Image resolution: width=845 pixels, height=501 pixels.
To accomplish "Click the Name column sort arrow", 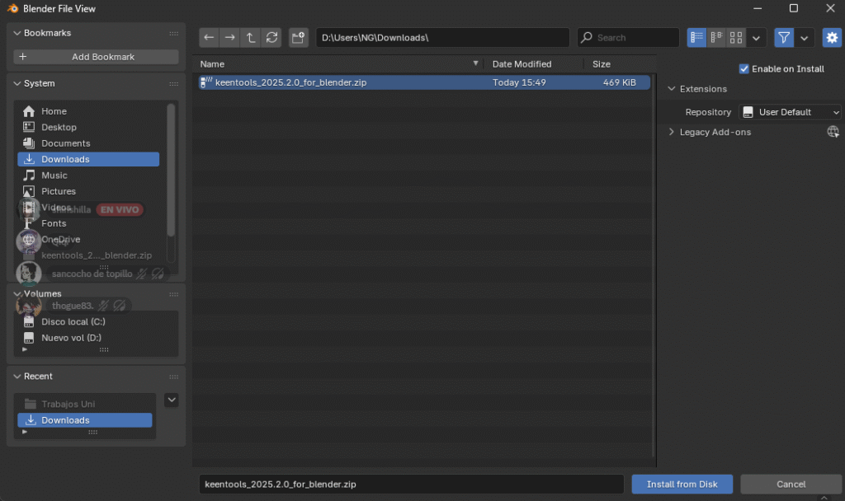I will 475,63.
